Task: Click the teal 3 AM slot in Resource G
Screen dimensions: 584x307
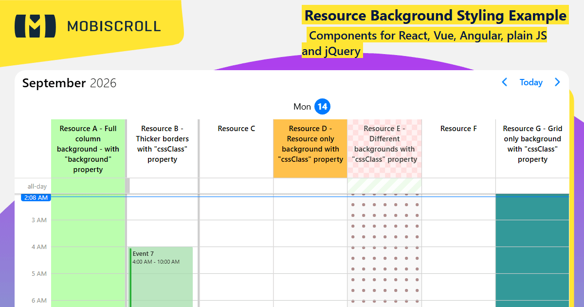Action: point(532,233)
